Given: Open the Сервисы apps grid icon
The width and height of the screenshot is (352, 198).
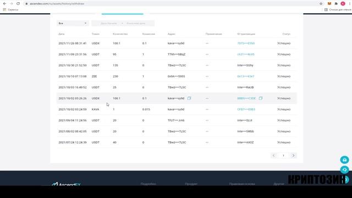Looking at the screenshot, I should coord(4,10).
